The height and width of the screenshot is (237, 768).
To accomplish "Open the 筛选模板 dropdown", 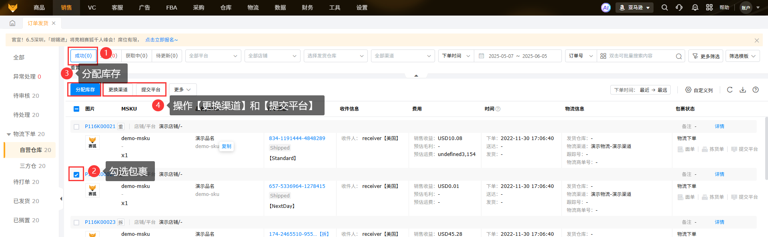I will click(x=743, y=56).
